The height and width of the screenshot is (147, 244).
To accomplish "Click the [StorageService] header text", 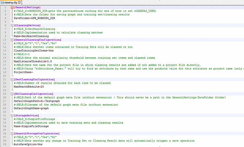I will [x=26, y=116].
